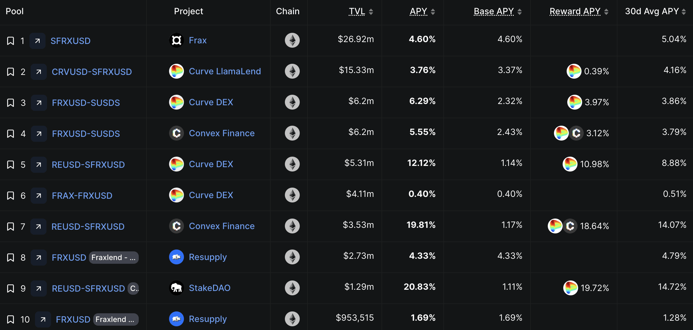Open the FRXUSD-SUSDS Curve DEX pool link
This screenshot has width=693, height=330.
(86, 103)
